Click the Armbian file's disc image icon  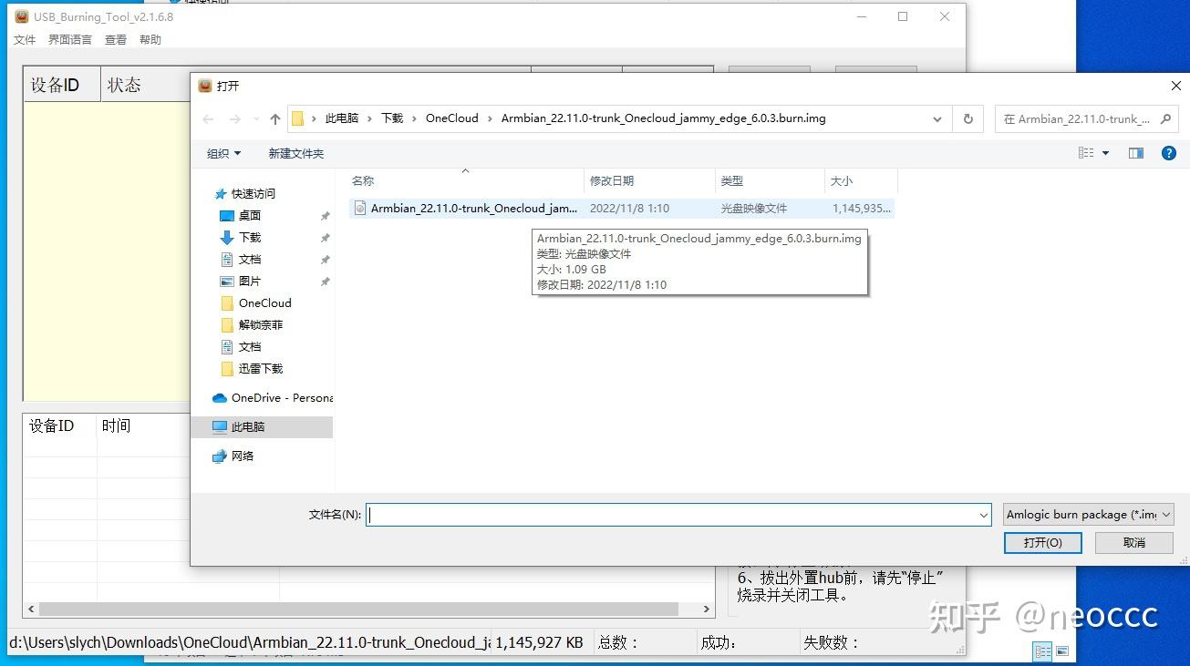pos(360,208)
